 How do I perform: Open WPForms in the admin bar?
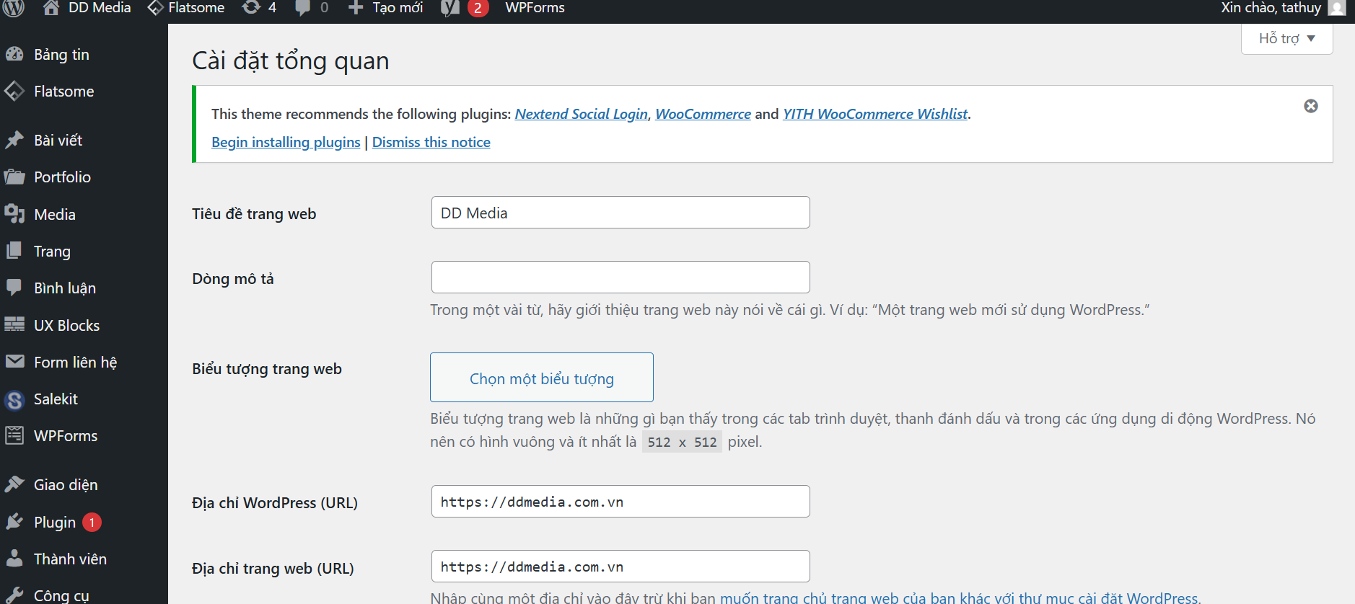pyautogui.click(x=535, y=8)
